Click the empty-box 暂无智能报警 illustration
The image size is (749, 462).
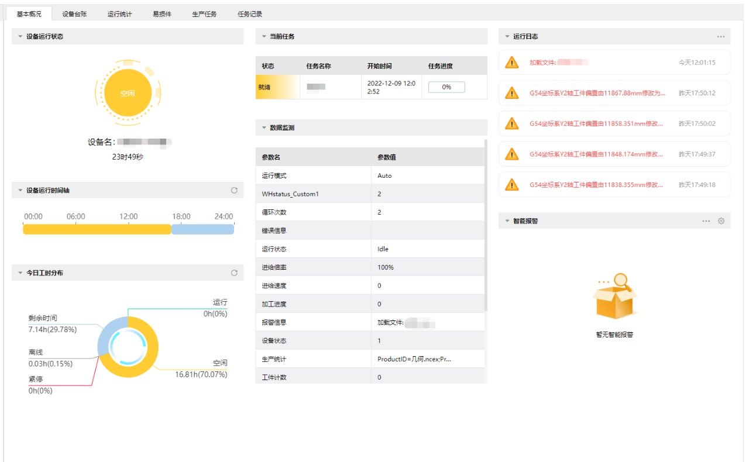(614, 297)
